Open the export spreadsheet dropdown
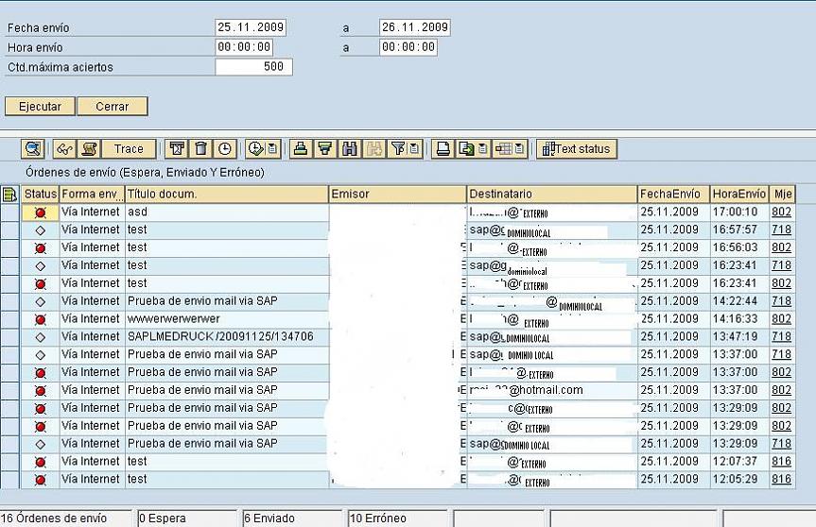 pyautogui.click(x=482, y=149)
